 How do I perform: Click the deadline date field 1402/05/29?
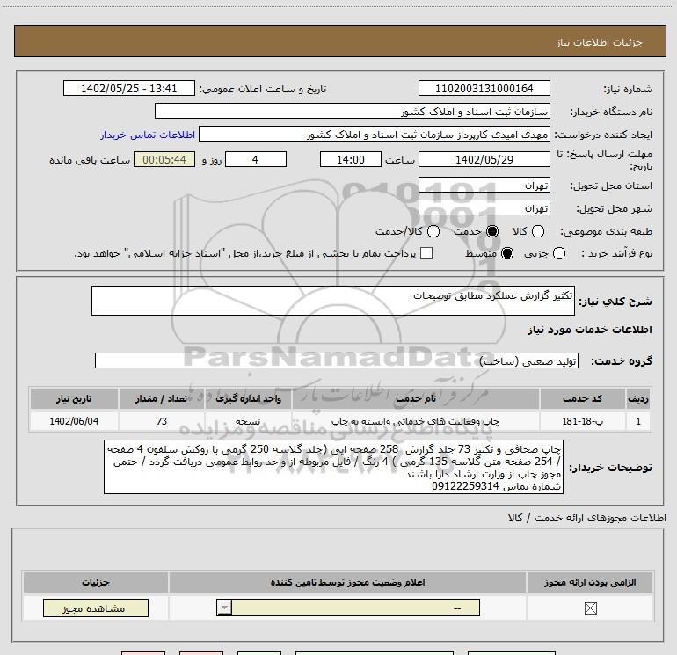point(484,159)
